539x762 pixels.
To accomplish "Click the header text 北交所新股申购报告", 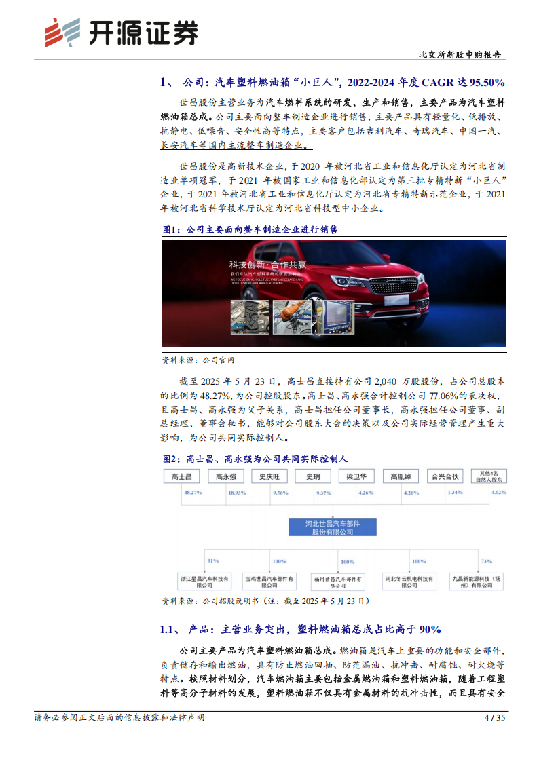I will click(x=460, y=54).
